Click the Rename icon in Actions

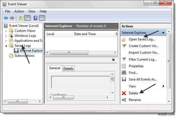pyautogui.click(x=124, y=100)
